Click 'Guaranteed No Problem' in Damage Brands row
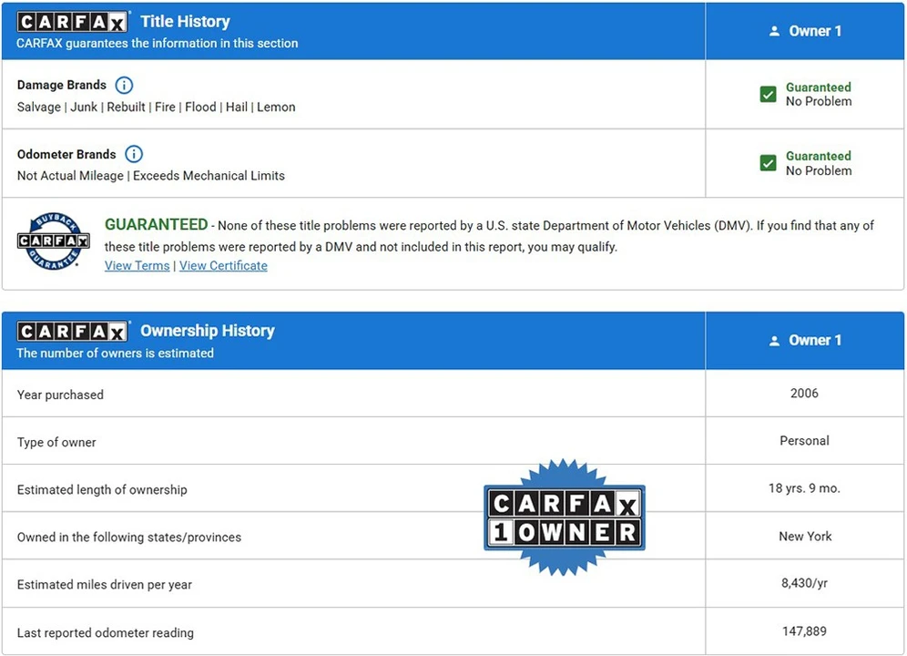This screenshot has width=907, height=656. coord(819,95)
